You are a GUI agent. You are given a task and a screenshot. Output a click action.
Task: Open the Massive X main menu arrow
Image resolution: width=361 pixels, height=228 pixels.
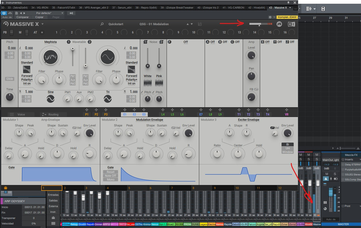[43, 24]
